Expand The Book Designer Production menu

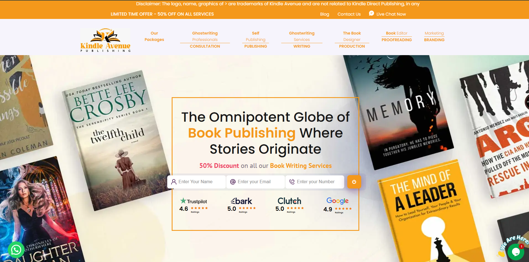pyautogui.click(x=352, y=40)
